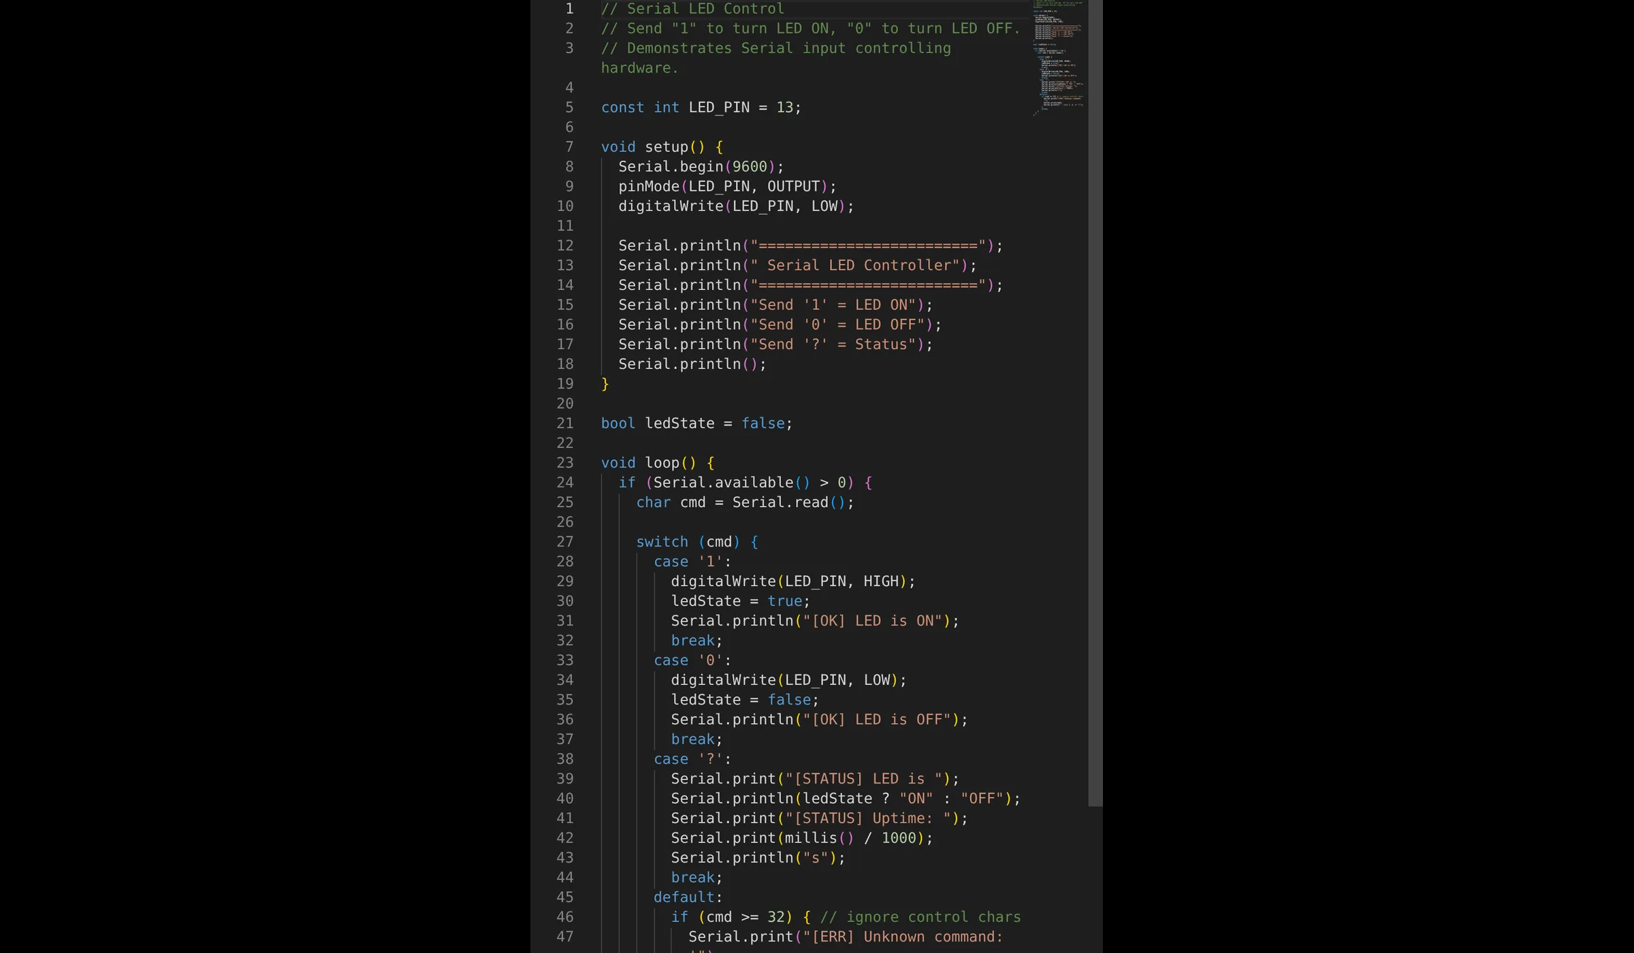Click 'switch (cmd)' statement
1634x953 pixels.
point(688,542)
